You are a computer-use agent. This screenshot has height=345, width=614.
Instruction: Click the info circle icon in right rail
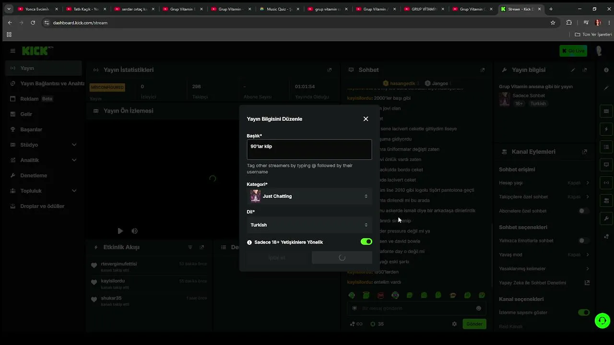click(606, 70)
